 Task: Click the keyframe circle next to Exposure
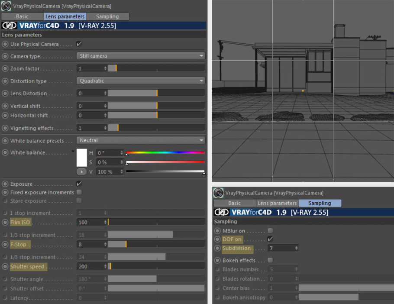point(5,184)
